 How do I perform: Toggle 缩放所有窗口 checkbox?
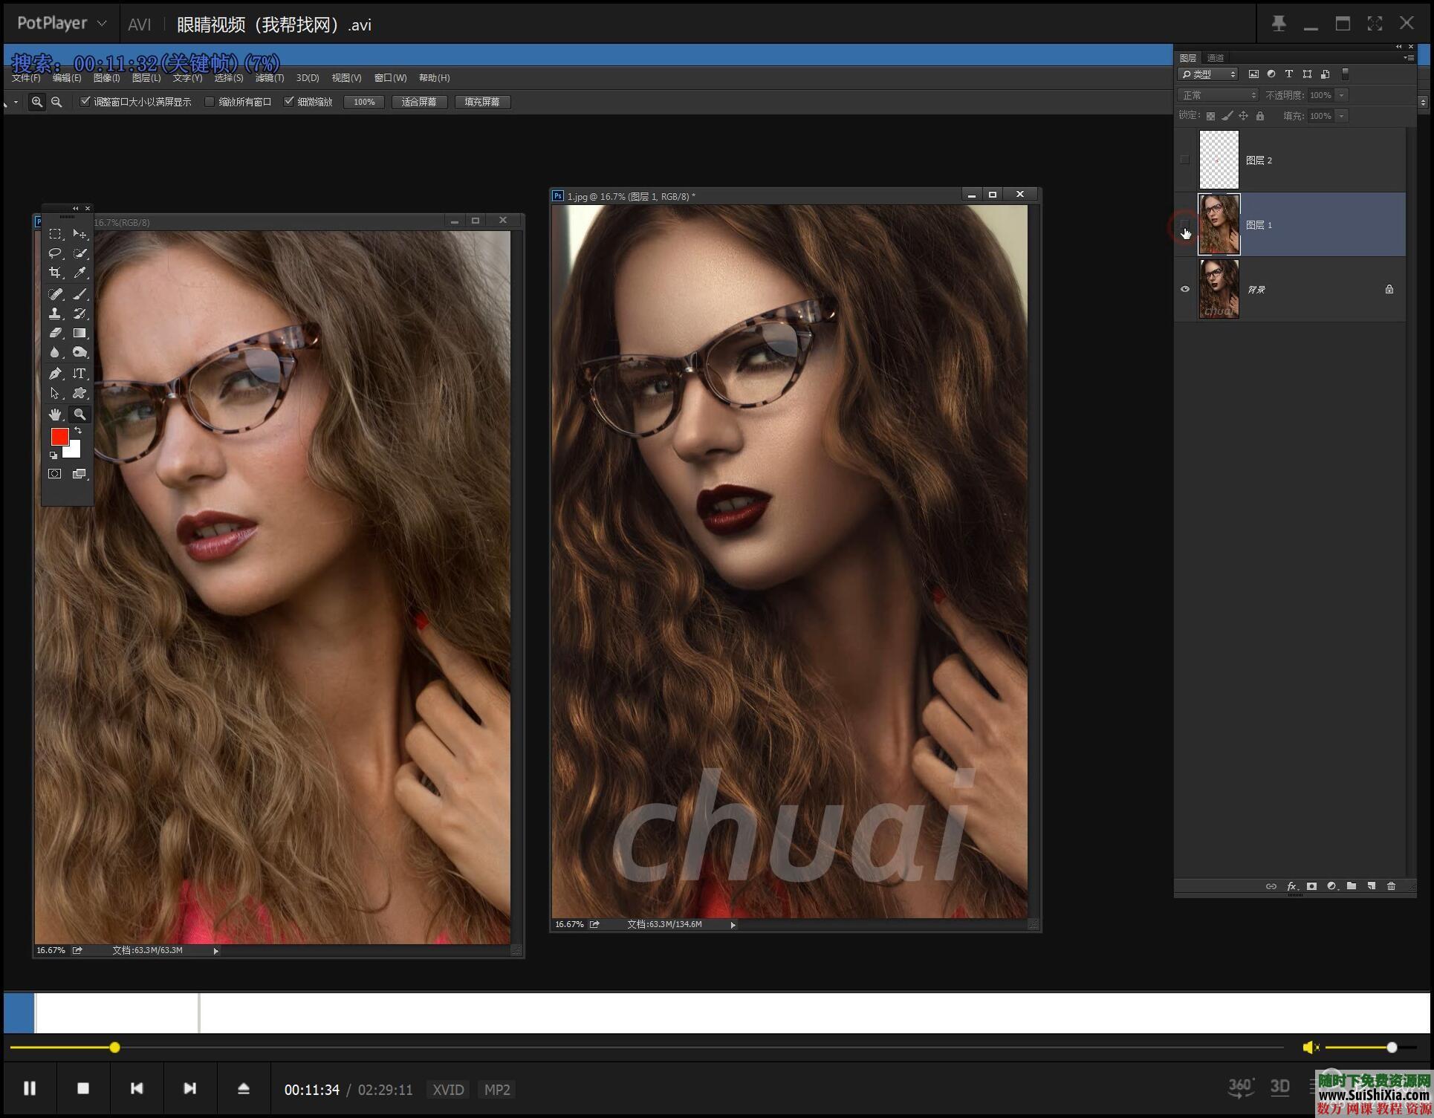pos(210,102)
